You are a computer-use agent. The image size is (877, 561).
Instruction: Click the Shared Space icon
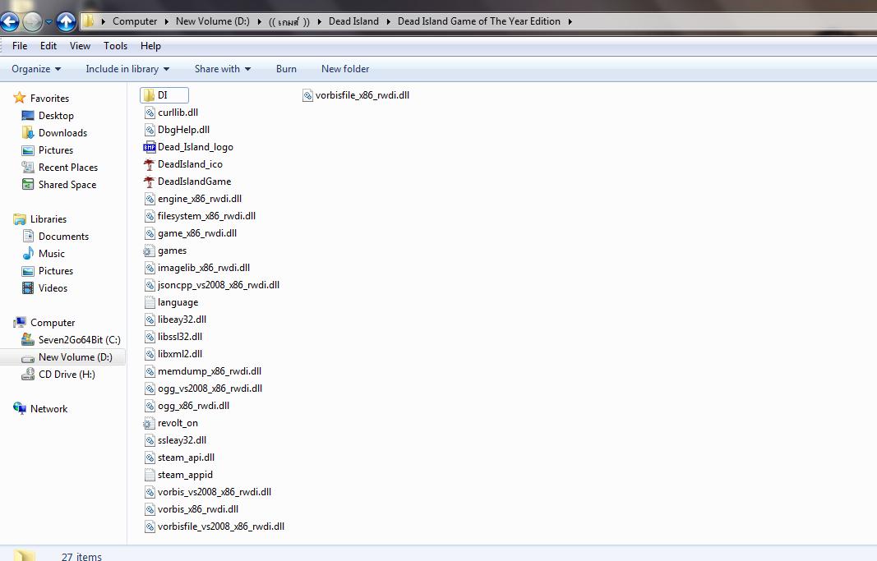[27, 184]
